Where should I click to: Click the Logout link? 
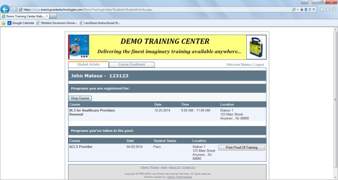(259, 65)
